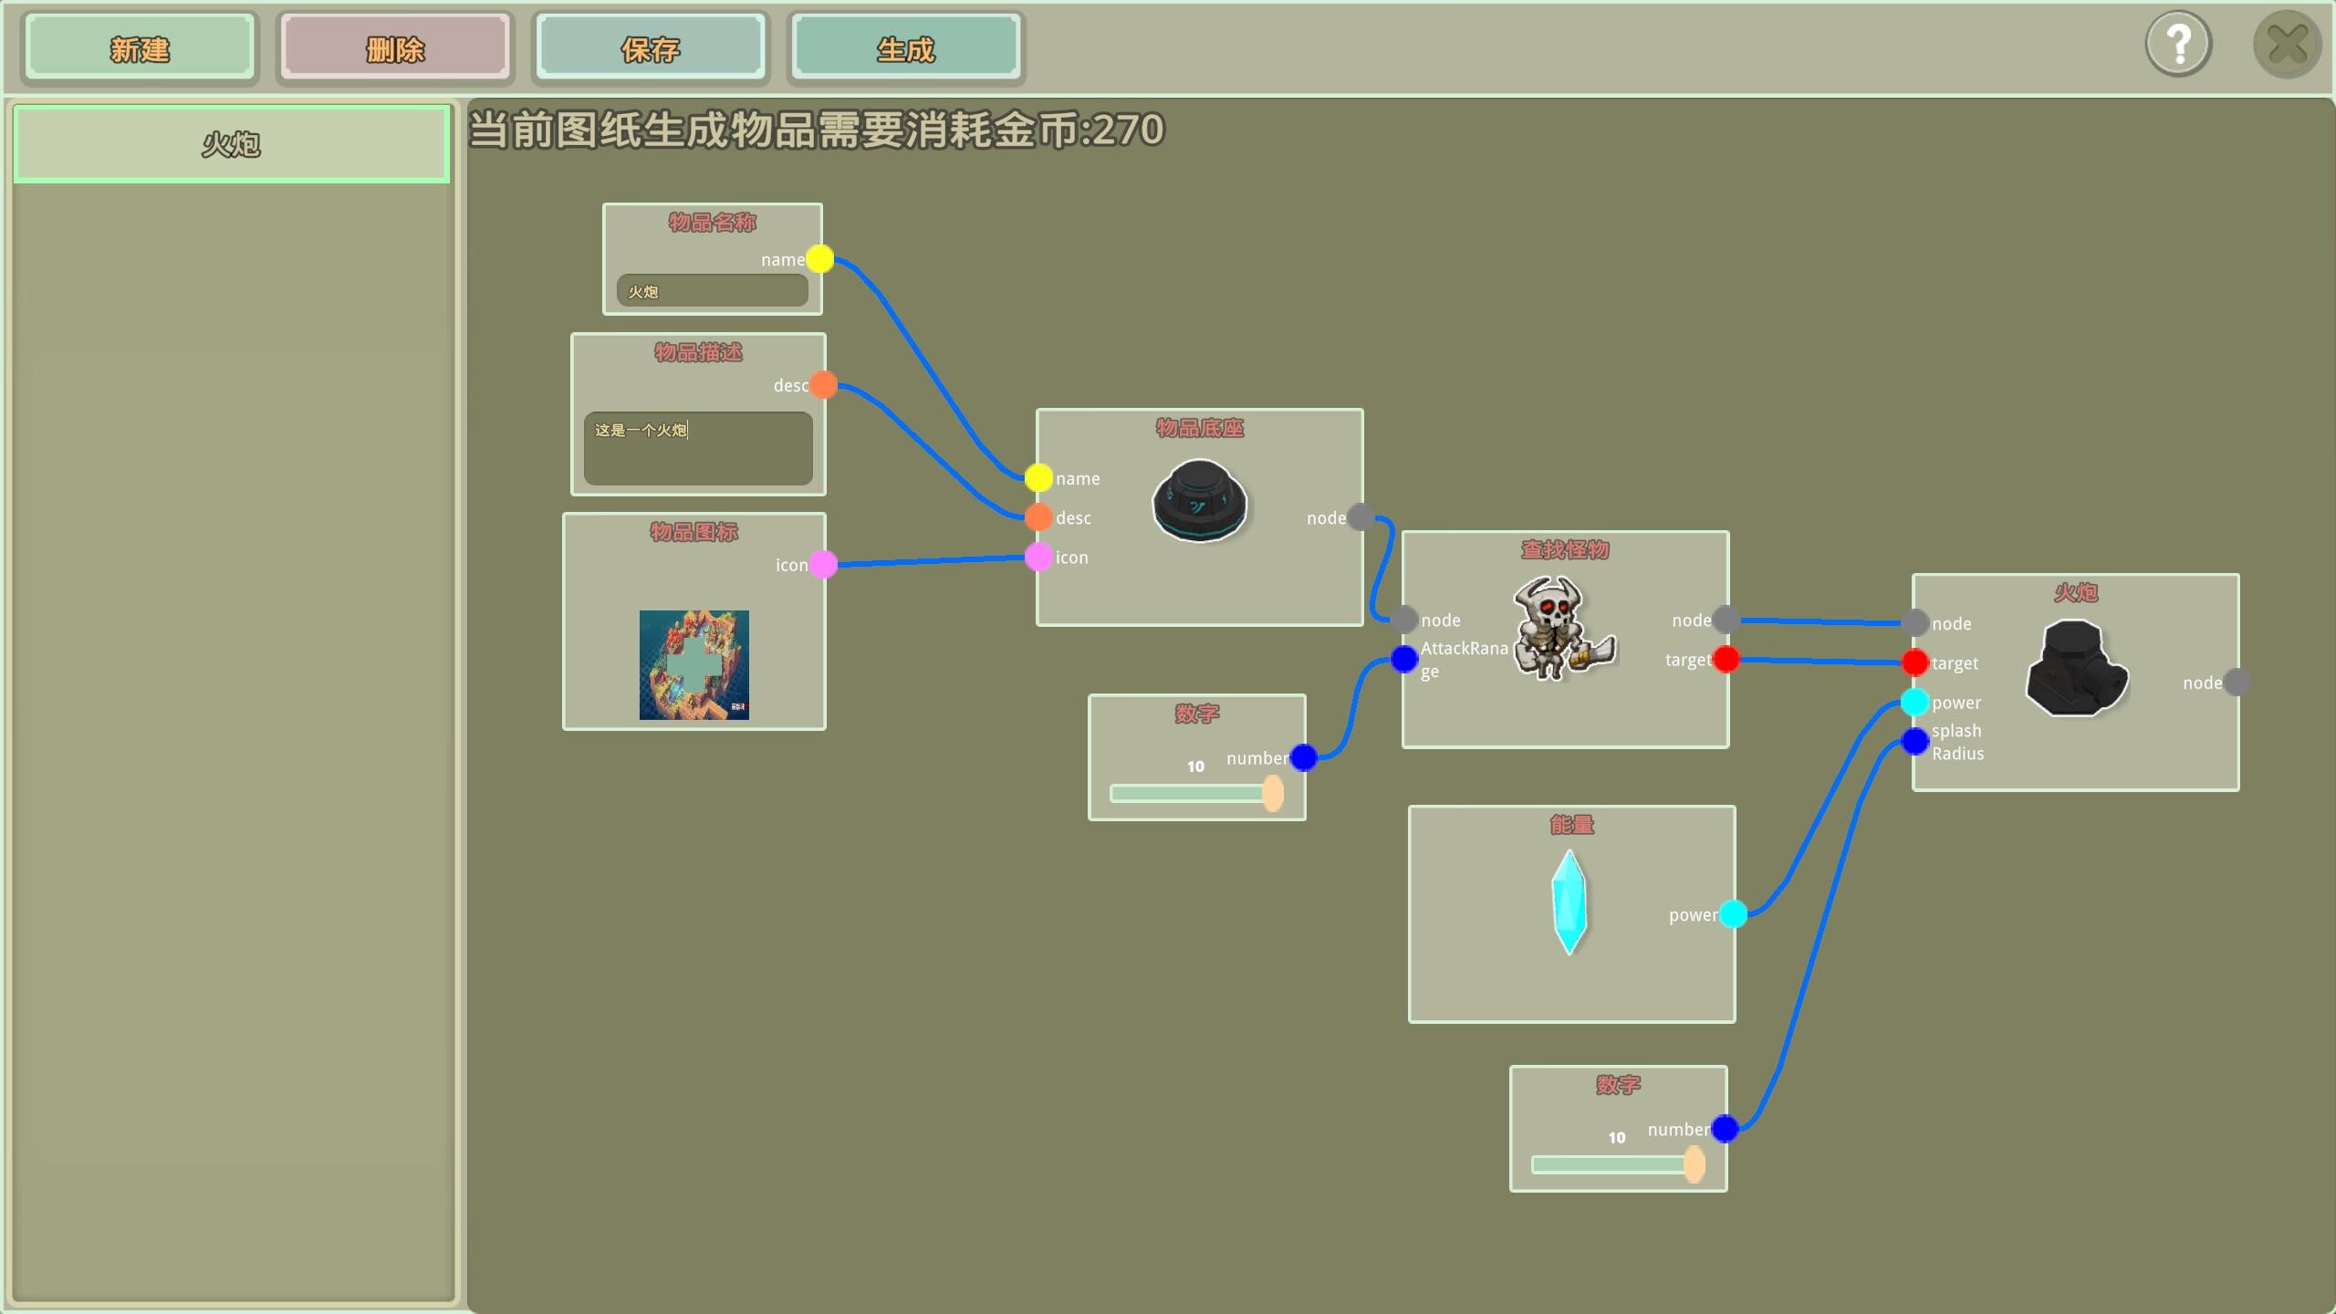
Task: Click the cyan power output port on 能量
Action: tap(1733, 914)
